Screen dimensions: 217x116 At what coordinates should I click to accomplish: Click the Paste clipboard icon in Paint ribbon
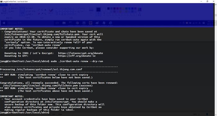point(4,10)
